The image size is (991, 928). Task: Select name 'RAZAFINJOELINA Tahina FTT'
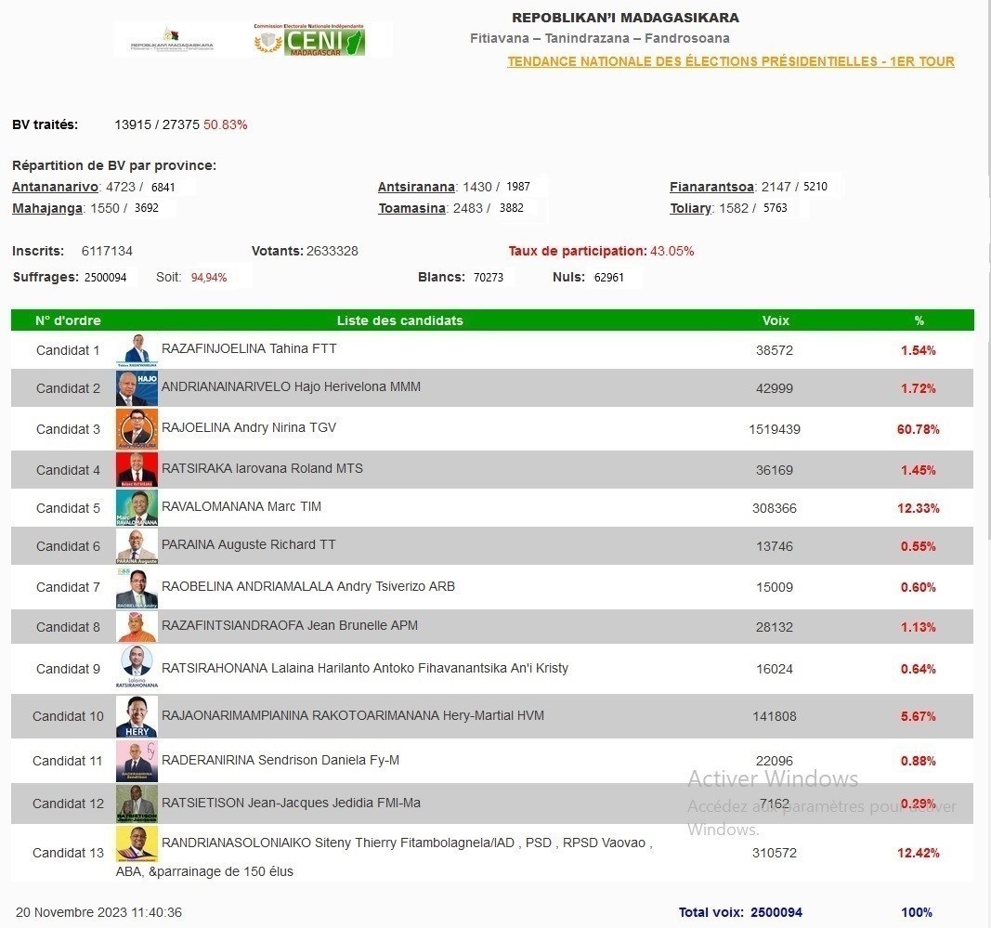pos(249,349)
